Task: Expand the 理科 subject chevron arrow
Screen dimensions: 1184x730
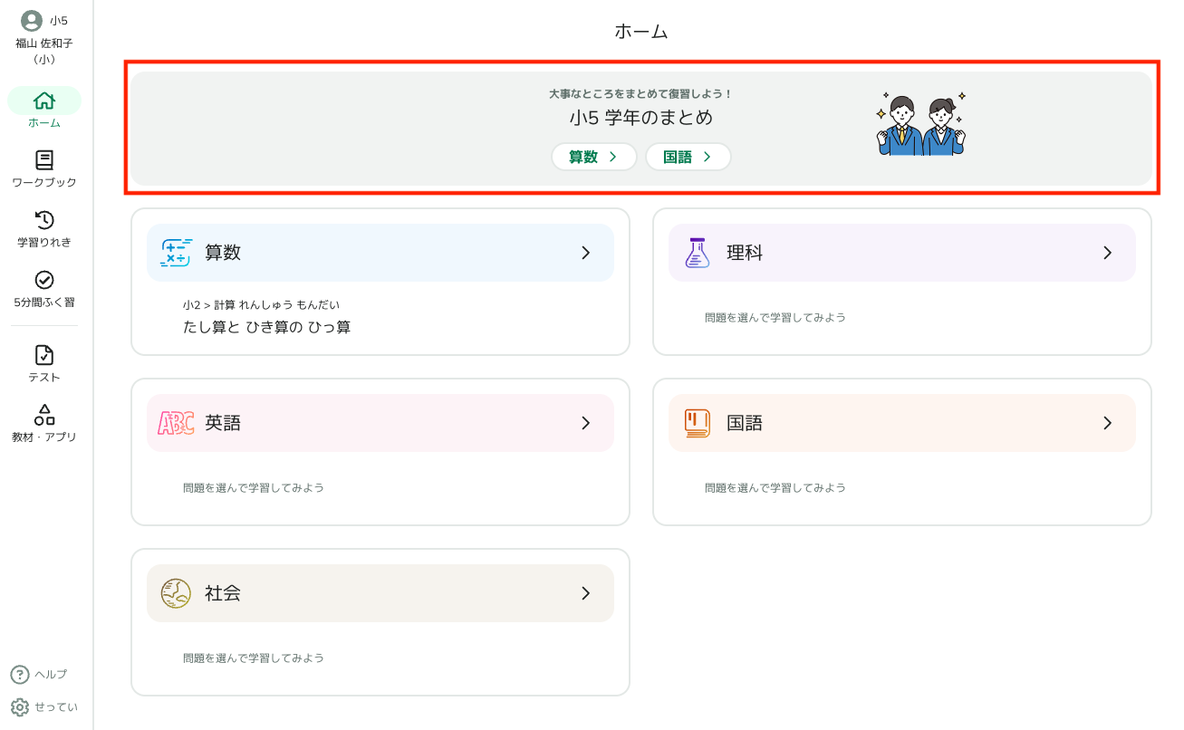Action: (1107, 253)
